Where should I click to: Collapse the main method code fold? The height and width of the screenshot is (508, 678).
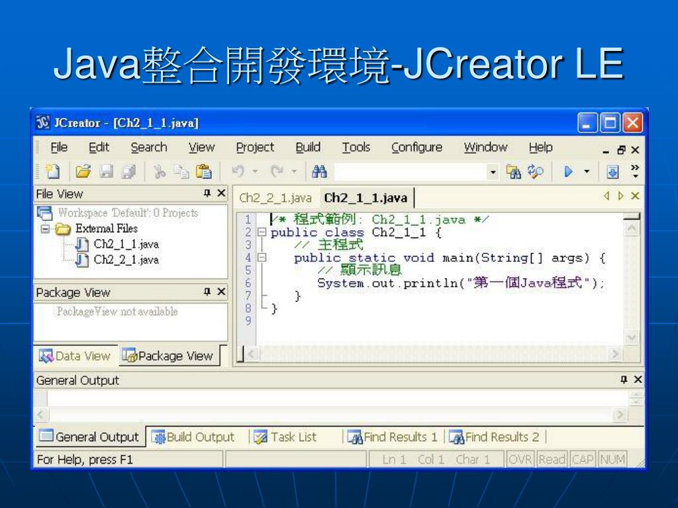coord(262,257)
